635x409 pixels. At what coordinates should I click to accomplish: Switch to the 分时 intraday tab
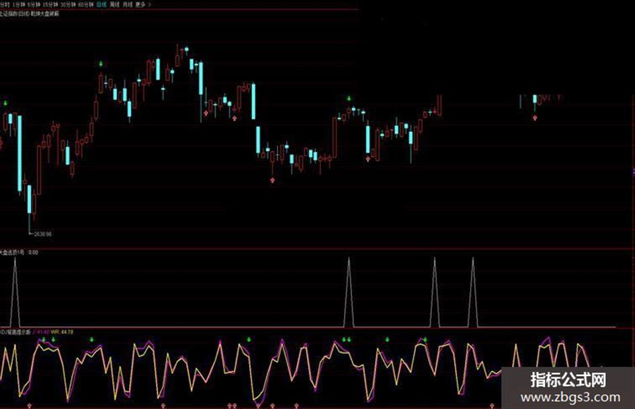pos(5,5)
